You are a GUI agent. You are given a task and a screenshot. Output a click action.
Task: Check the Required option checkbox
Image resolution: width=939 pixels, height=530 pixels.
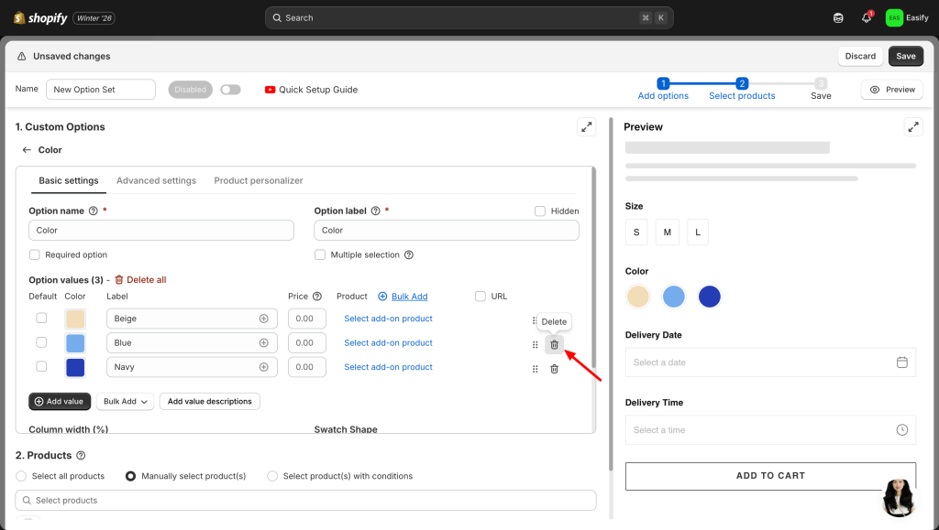tap(35, 255)
